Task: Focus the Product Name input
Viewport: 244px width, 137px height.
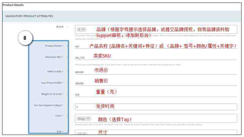Action: pyautogui.click(x=156, y=46)
